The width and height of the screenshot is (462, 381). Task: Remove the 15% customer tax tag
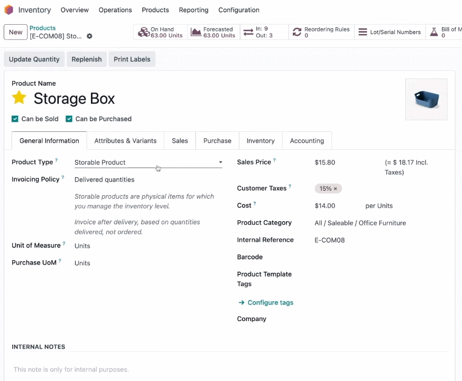click(335, 189)
